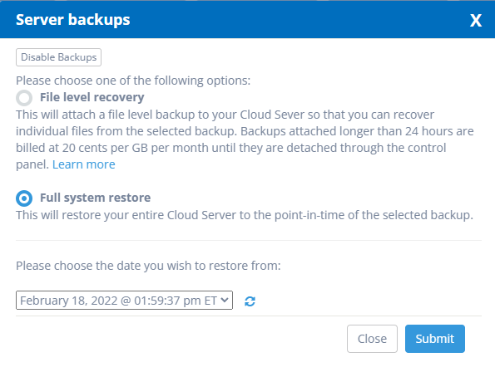Viewport: 495px width, 367px height.
Task: Submit the restore request
Action: point(435,339)
